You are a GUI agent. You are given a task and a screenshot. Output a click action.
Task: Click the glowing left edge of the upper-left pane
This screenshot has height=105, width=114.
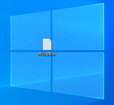click(11, 33)
